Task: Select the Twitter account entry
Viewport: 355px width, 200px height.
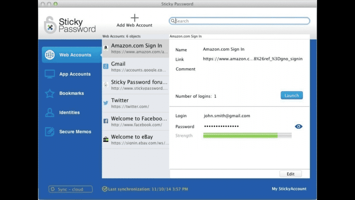Action: click(135, 103)
